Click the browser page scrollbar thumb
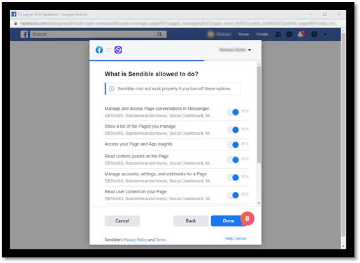The width and height of the screenshot is (360, 263). click(343, 135)
